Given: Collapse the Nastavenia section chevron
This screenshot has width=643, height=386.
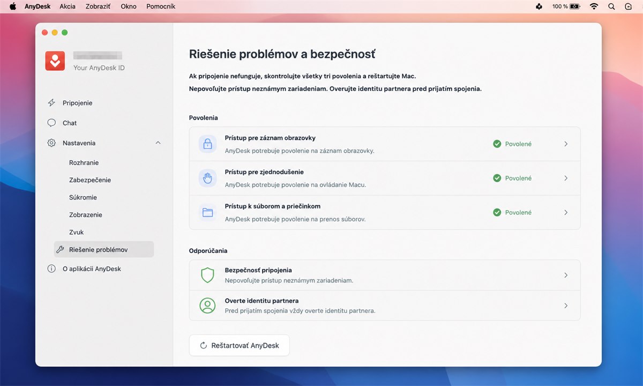Looking at the screenshot, I should tap(158, 143).
